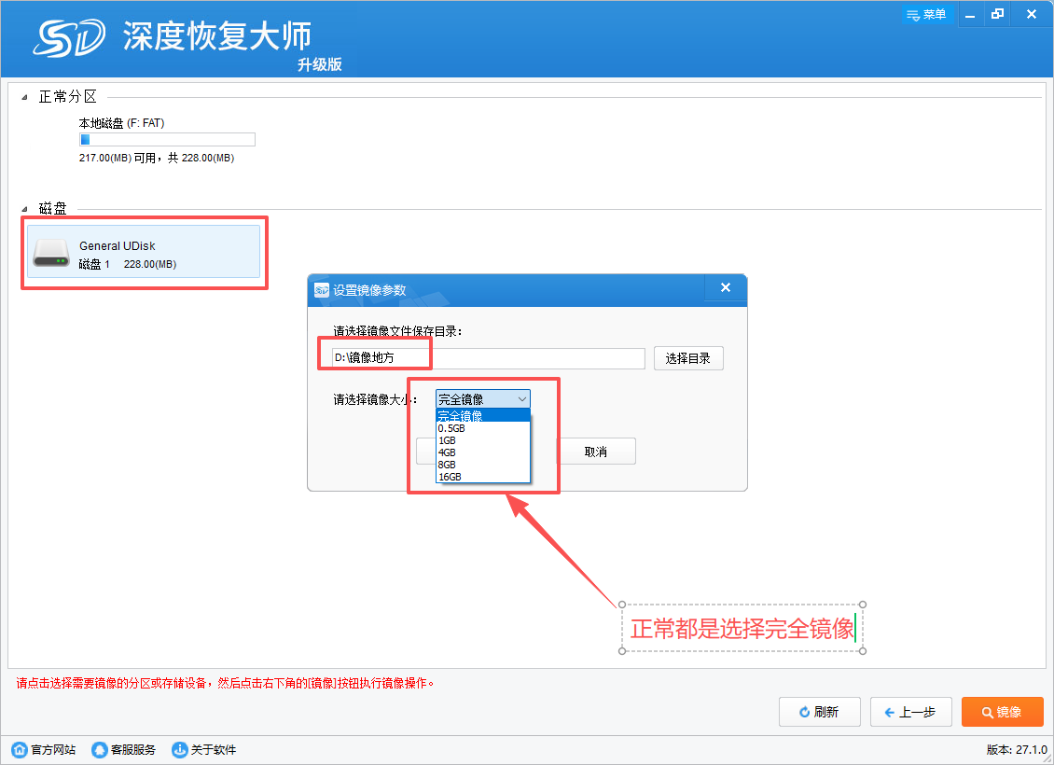Click the General UDisk drive icon
This screenshot has width=1054, height=765.
coord(51,252)
